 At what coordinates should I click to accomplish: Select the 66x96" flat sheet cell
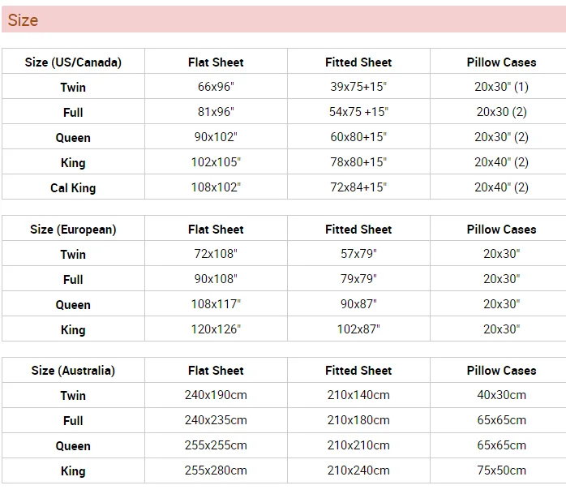(x=216, y=87)
